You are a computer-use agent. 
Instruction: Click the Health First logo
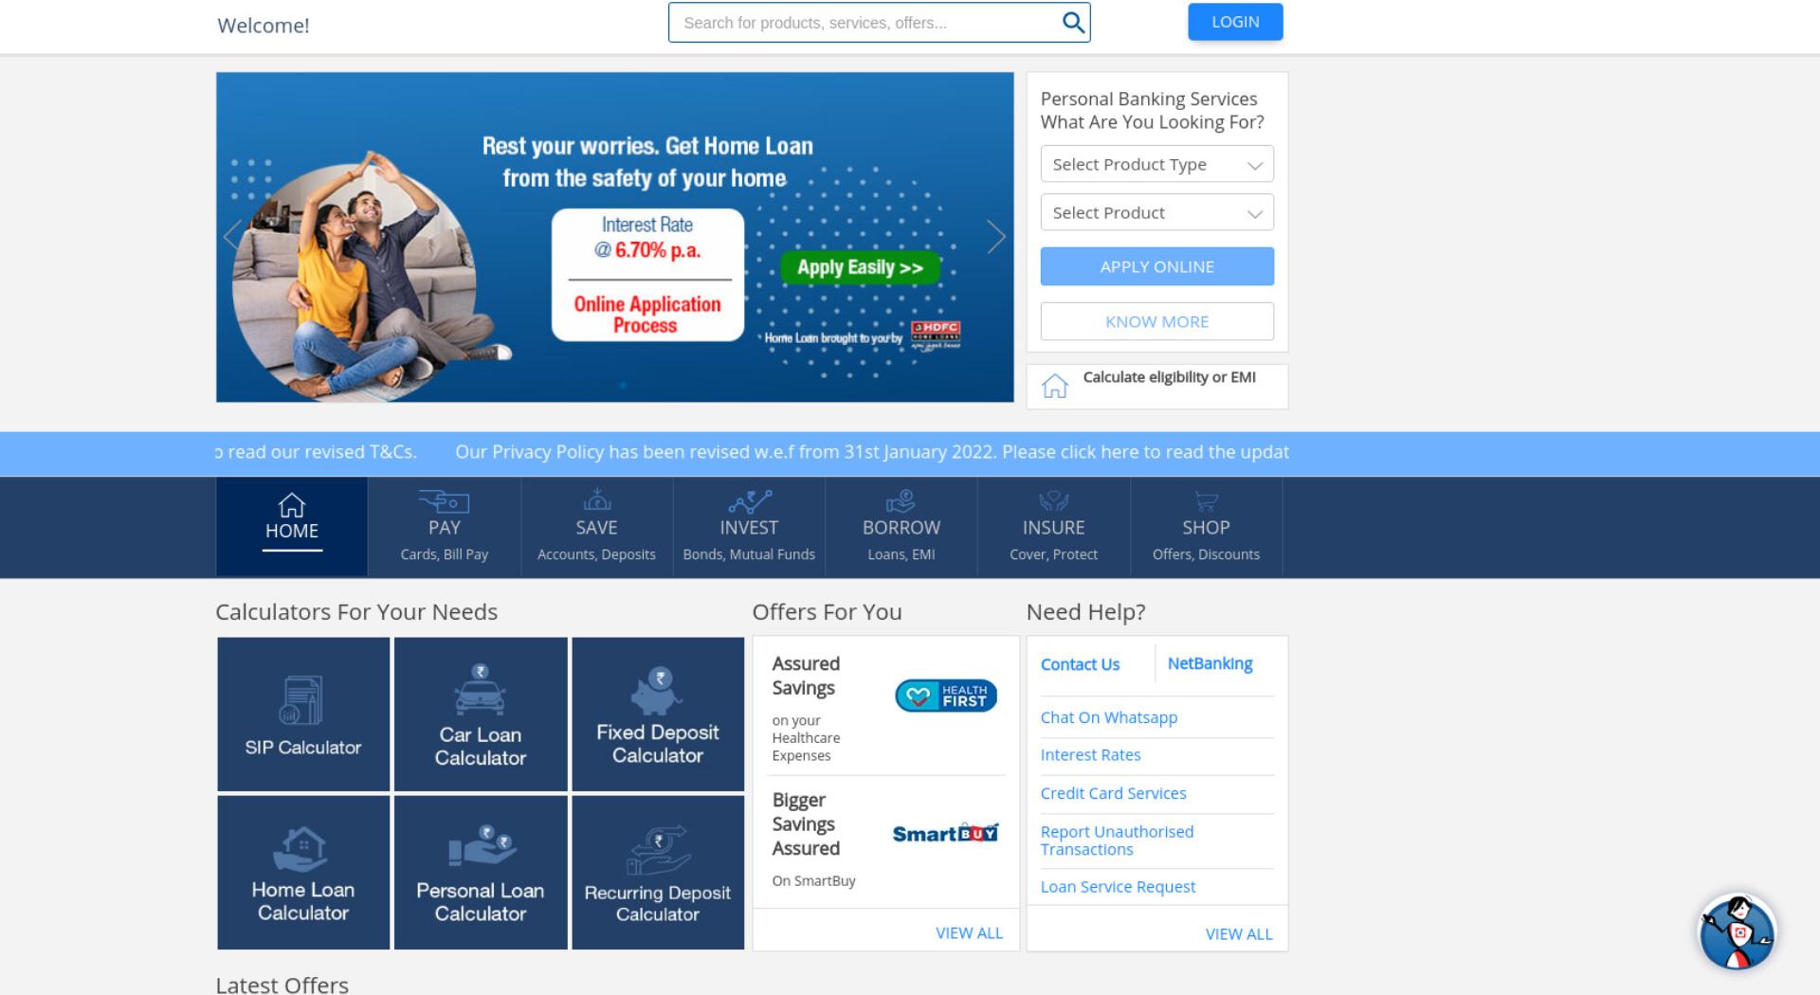[946, 696]
